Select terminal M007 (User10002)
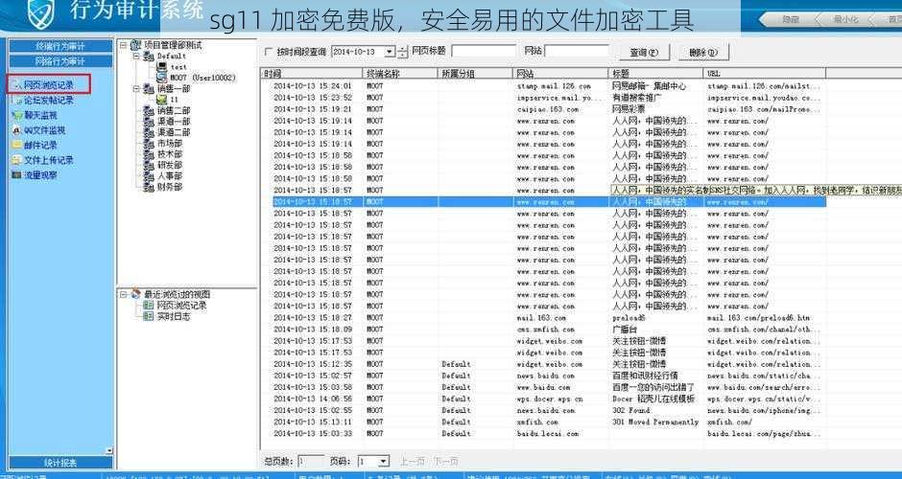Viewport: 902px width, 479px height. tap(203, 77)
